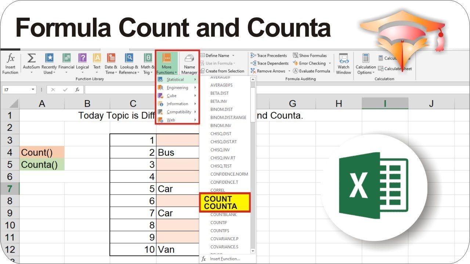Select the cell containing Van
The image size is (470, 264).
click(x=178, y=250)
